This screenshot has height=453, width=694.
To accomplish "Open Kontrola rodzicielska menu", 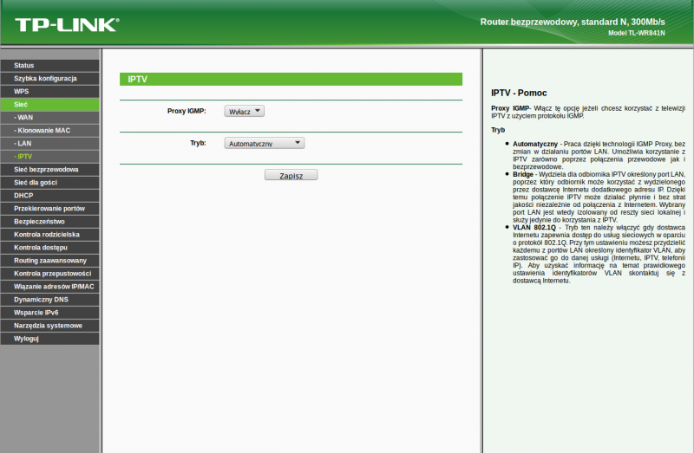I will [x=50, y=235].
